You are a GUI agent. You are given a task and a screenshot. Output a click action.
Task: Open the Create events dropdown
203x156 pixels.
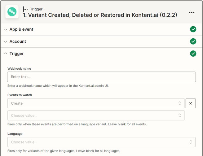point(93,103)
